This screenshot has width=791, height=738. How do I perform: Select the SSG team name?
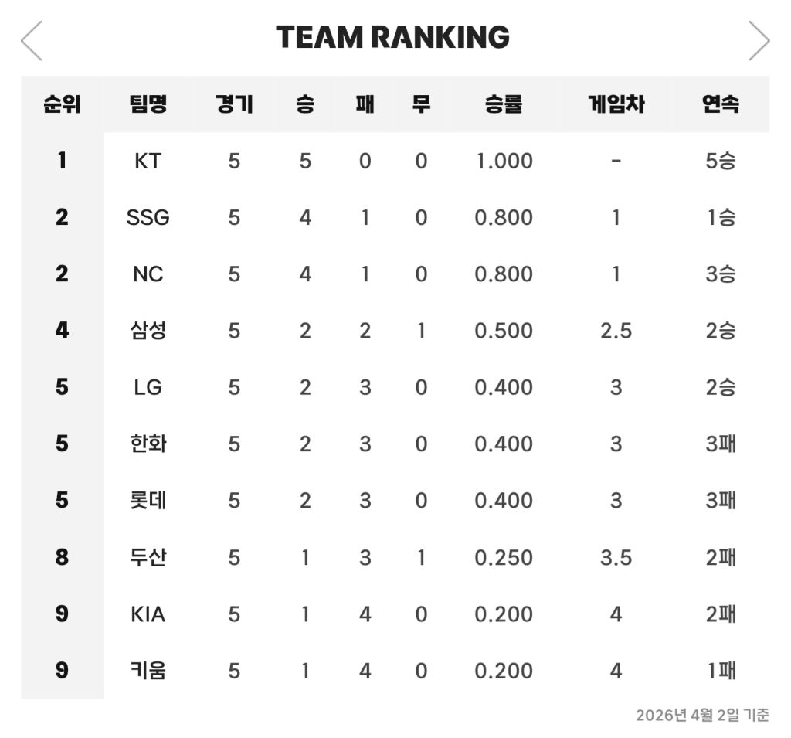(x=148, y=218)
